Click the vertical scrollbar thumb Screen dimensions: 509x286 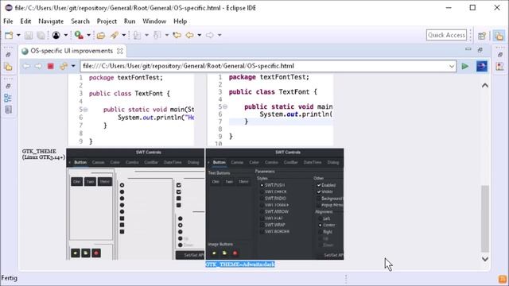[485, 218]
